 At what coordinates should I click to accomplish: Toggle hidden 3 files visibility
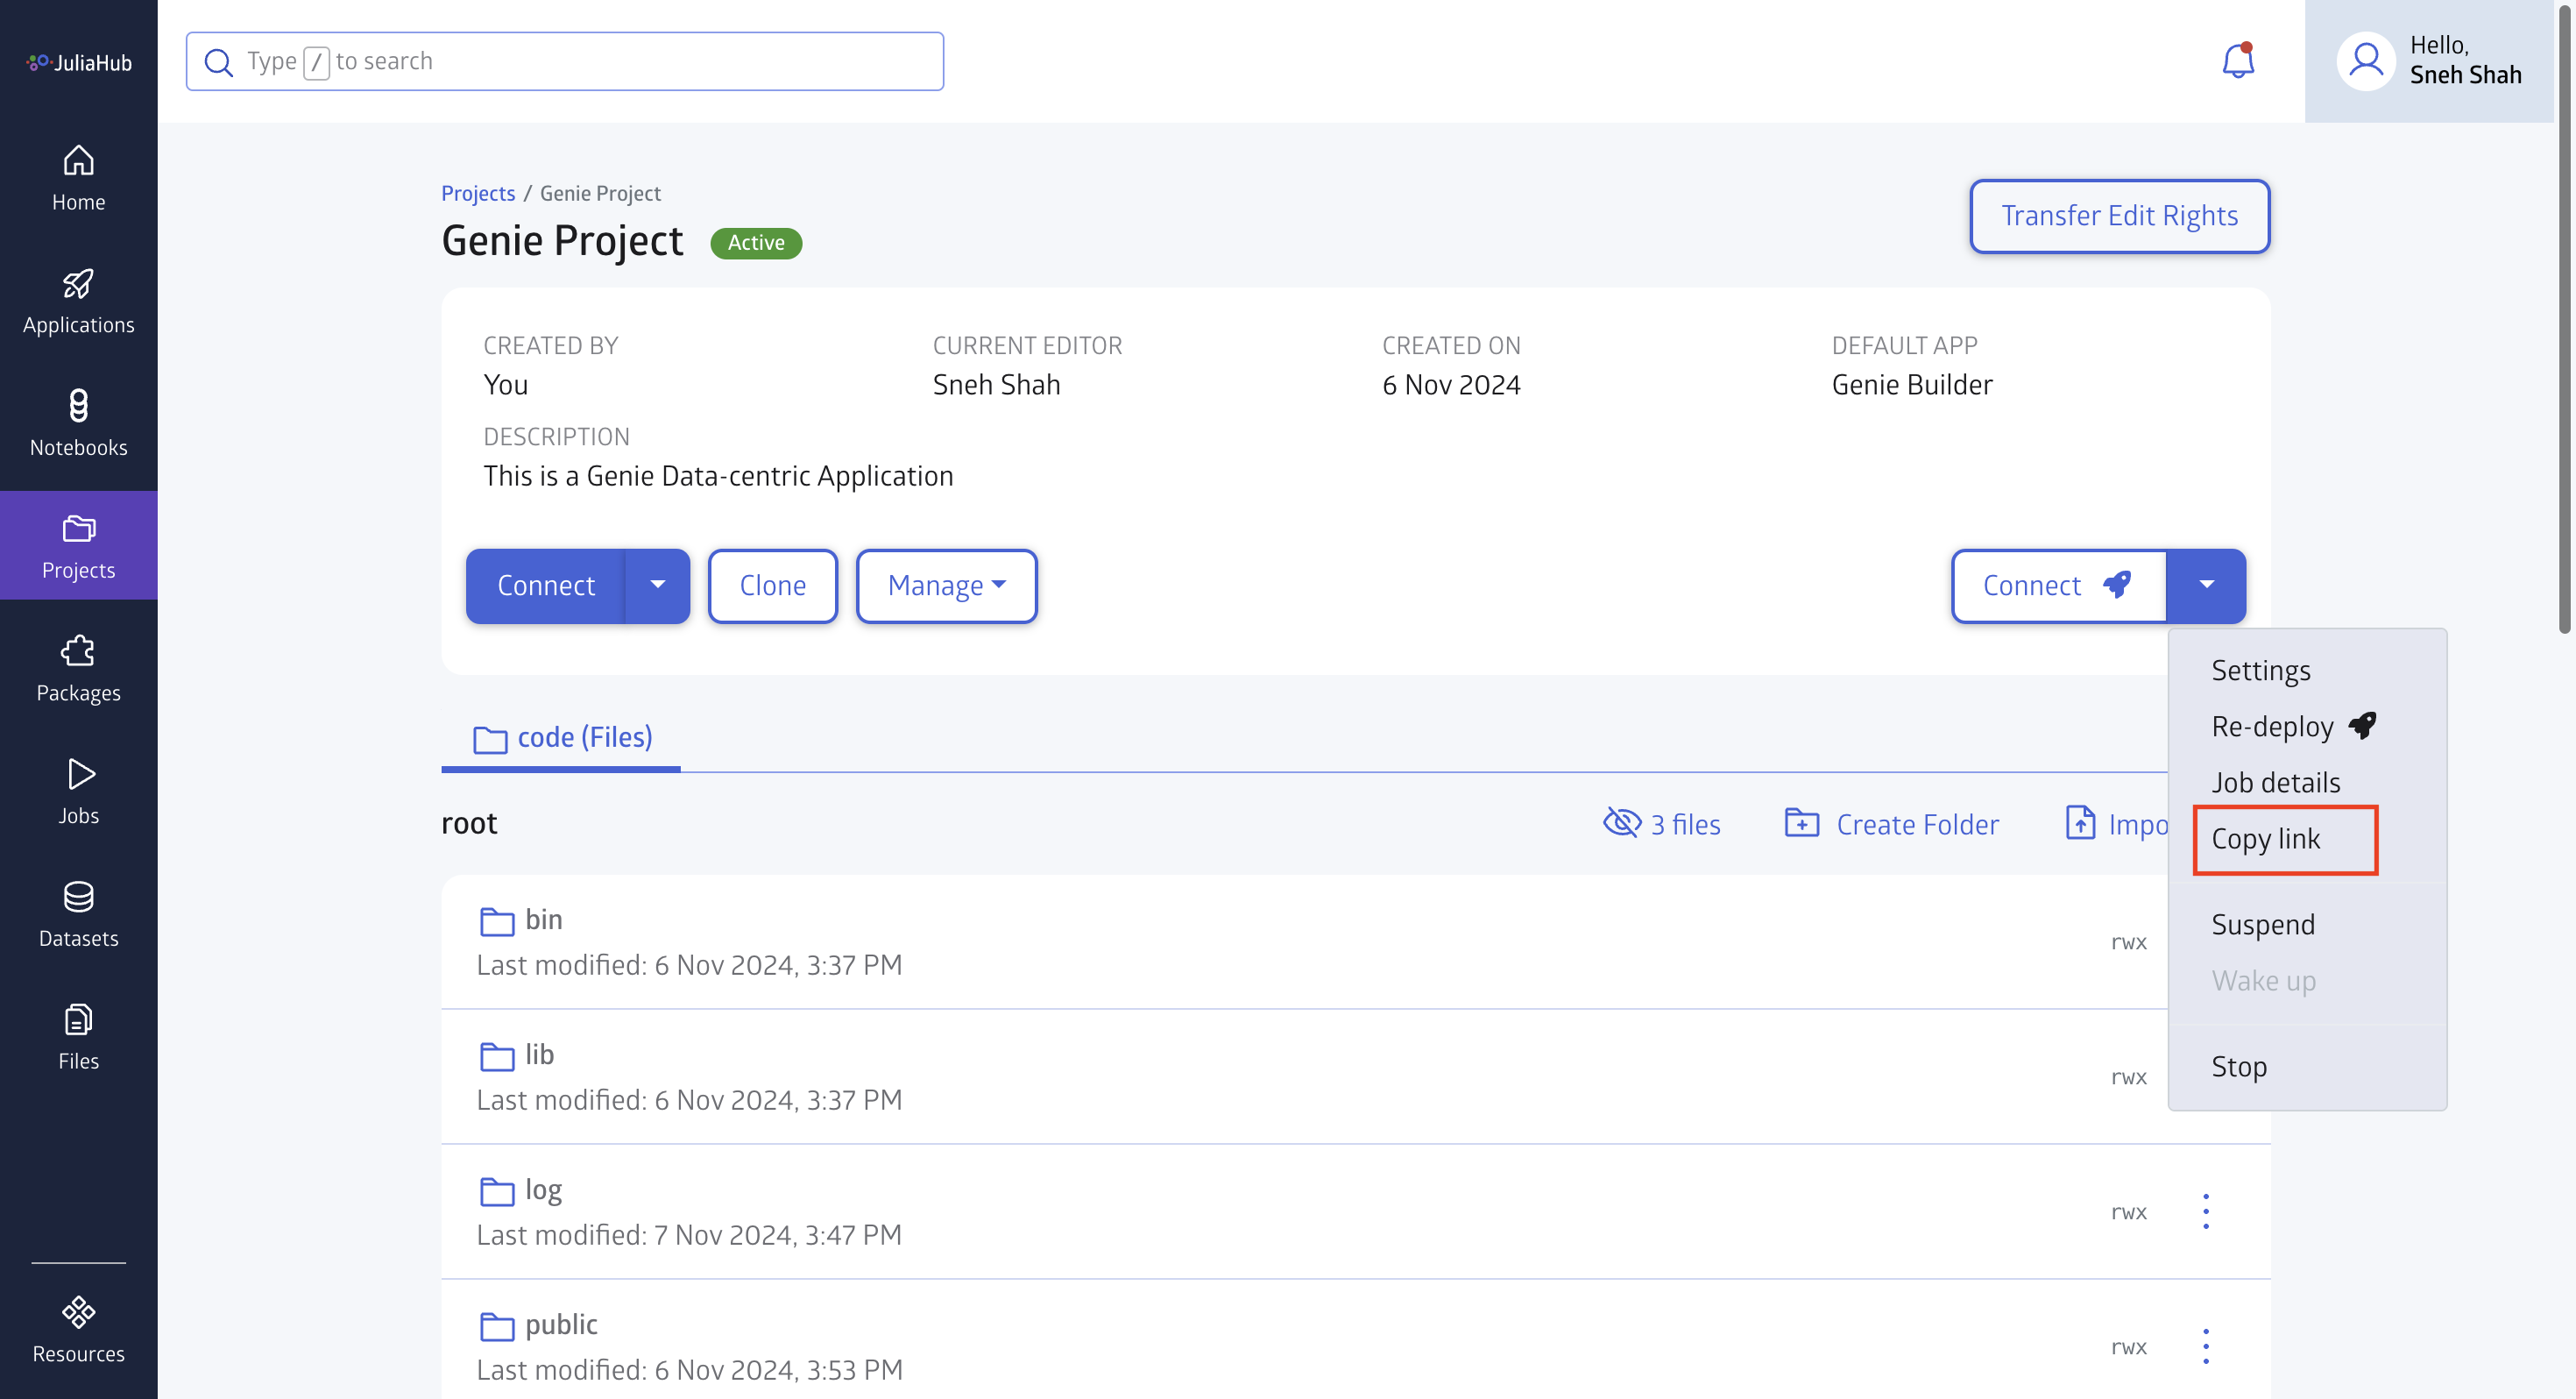pos(1661,824)
